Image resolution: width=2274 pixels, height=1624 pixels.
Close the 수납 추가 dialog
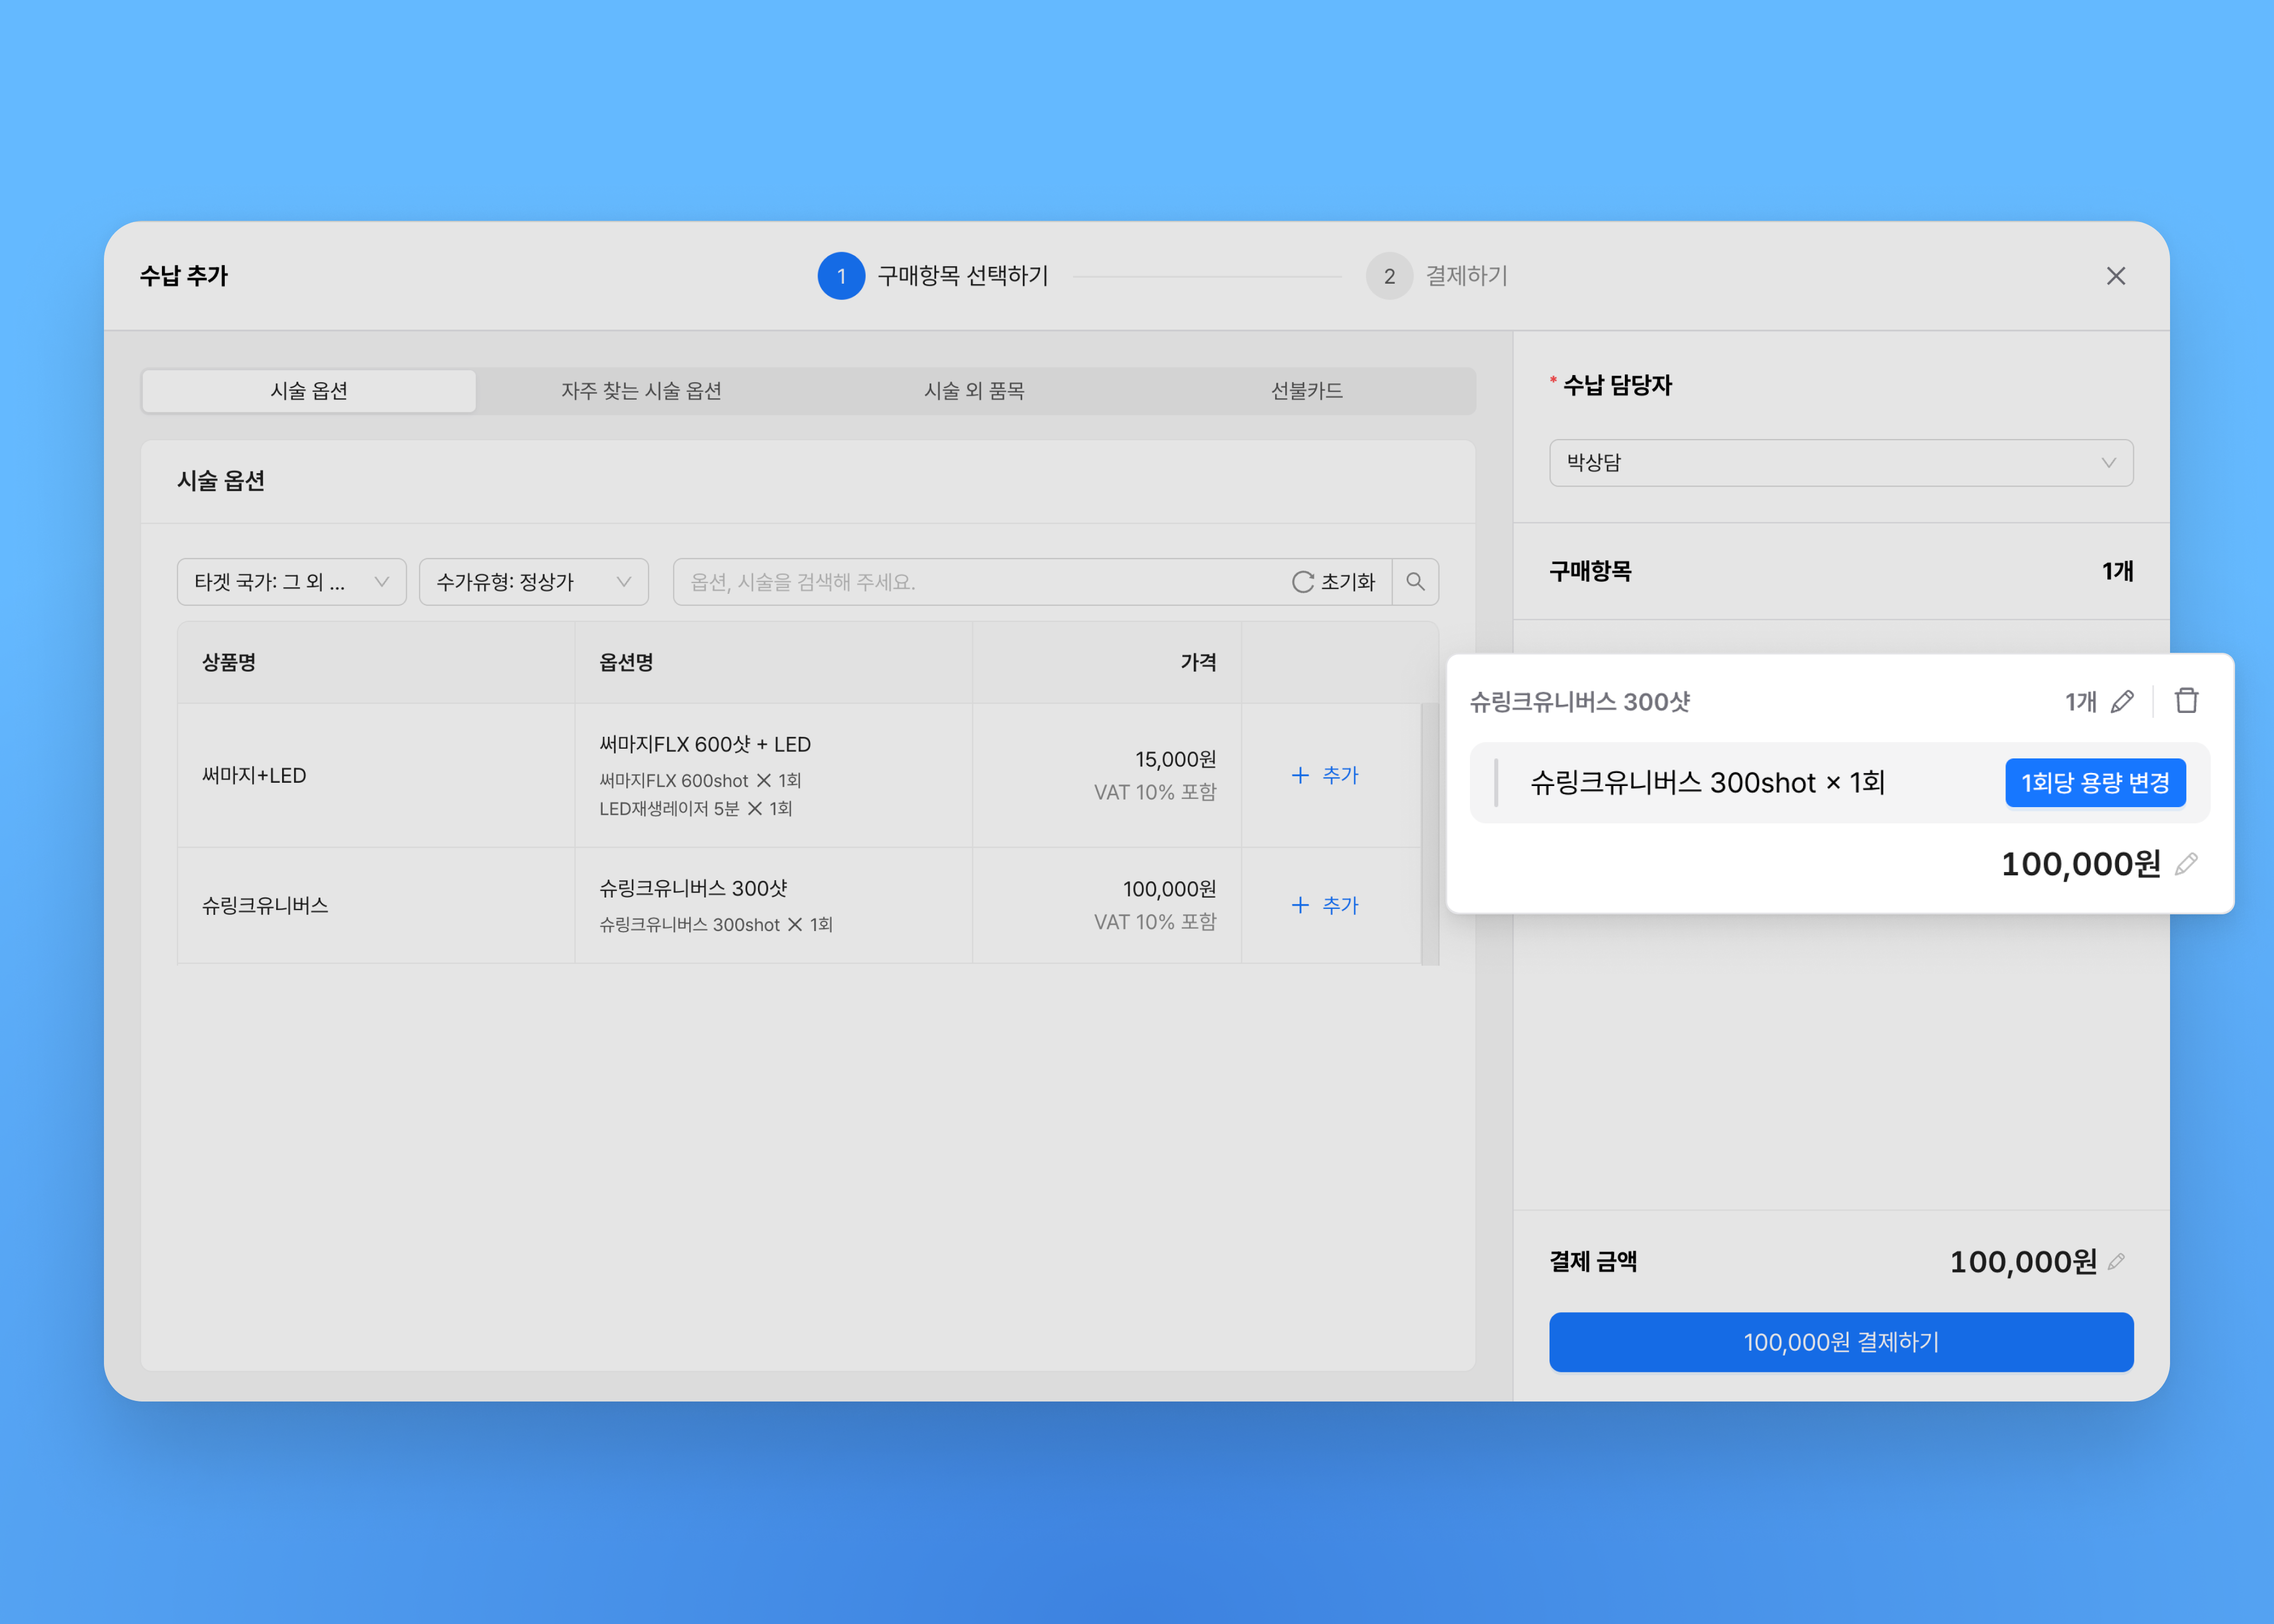pos(2115,276)
